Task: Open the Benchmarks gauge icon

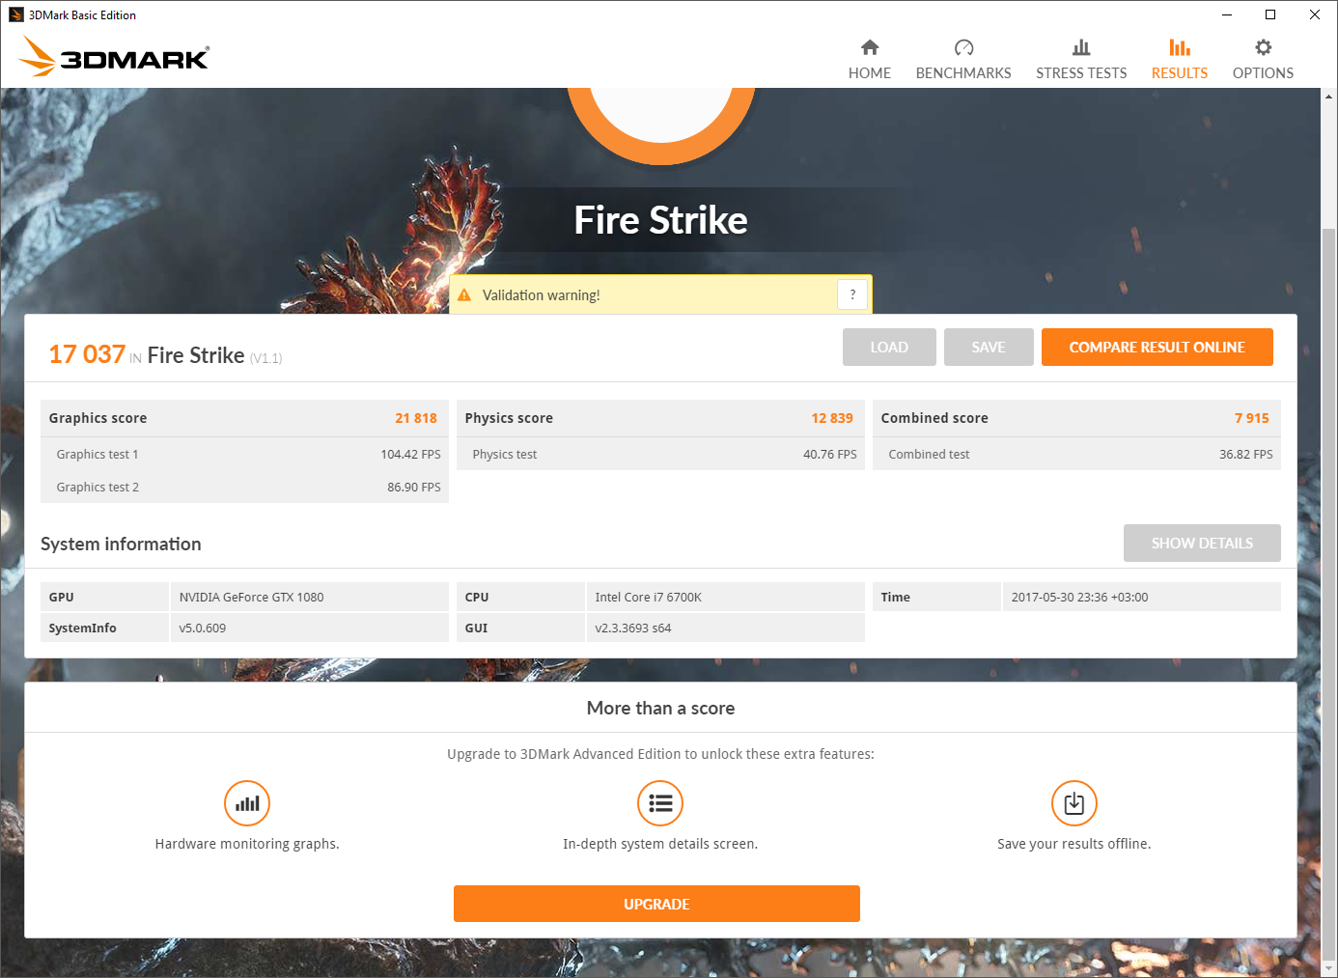Action: click(x=963, y=47)
